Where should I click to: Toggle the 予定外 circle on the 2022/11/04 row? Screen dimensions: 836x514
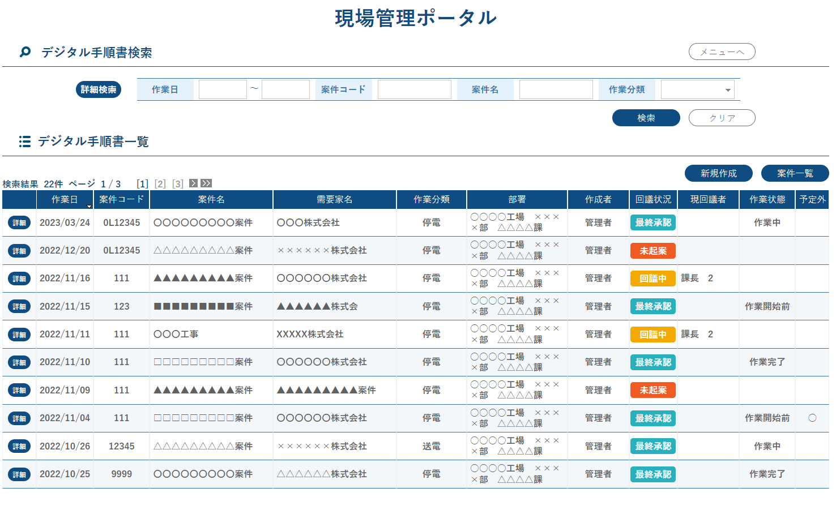(x=812, y=418)
